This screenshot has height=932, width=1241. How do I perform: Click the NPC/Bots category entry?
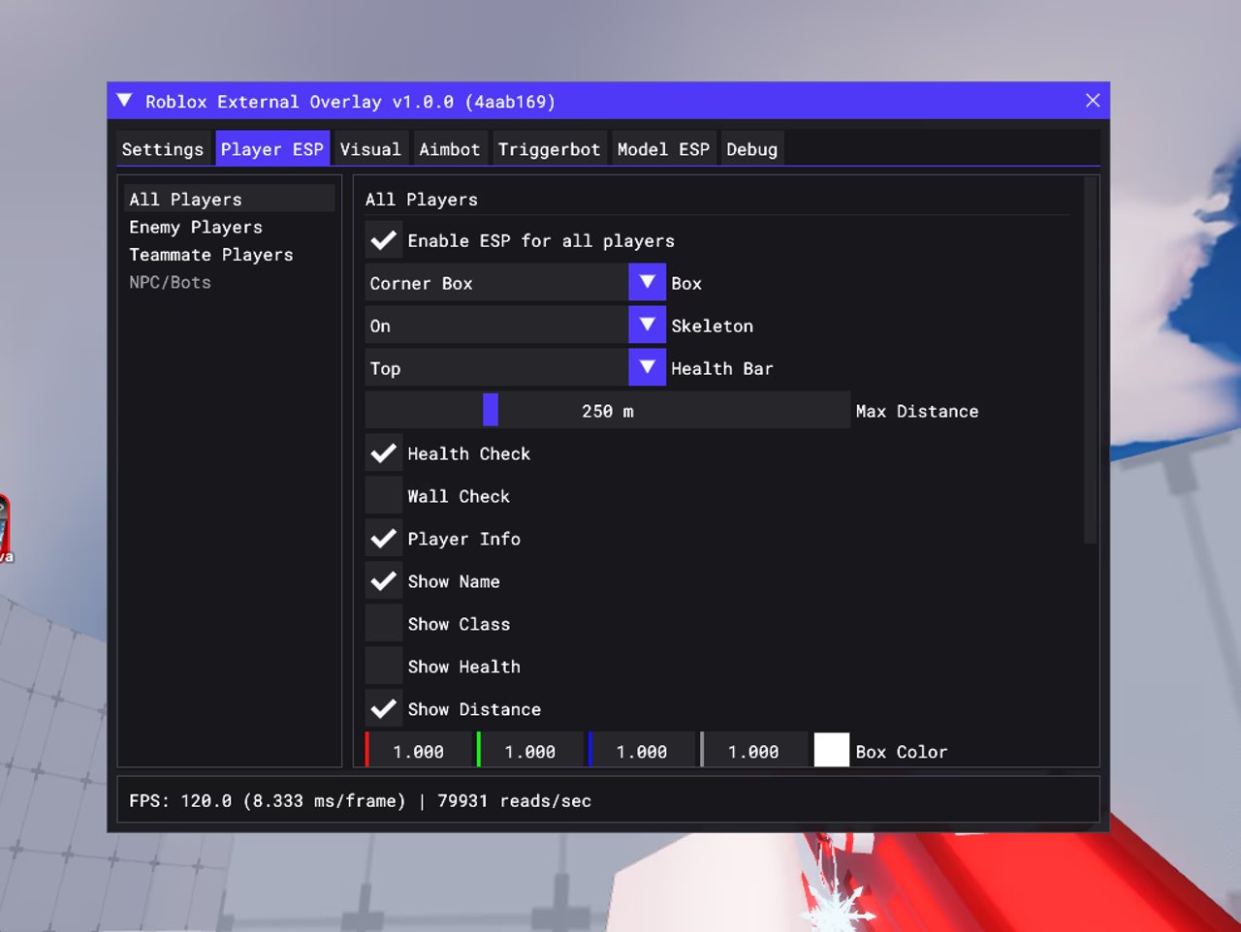point(230,282)
